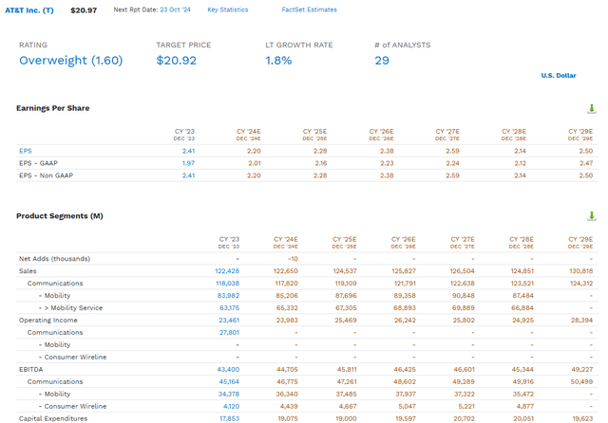Select the Consumer Wireline EBITDA value 4,120
The image size is (608, 423).
pyautogui.click(x=232, y=407)
